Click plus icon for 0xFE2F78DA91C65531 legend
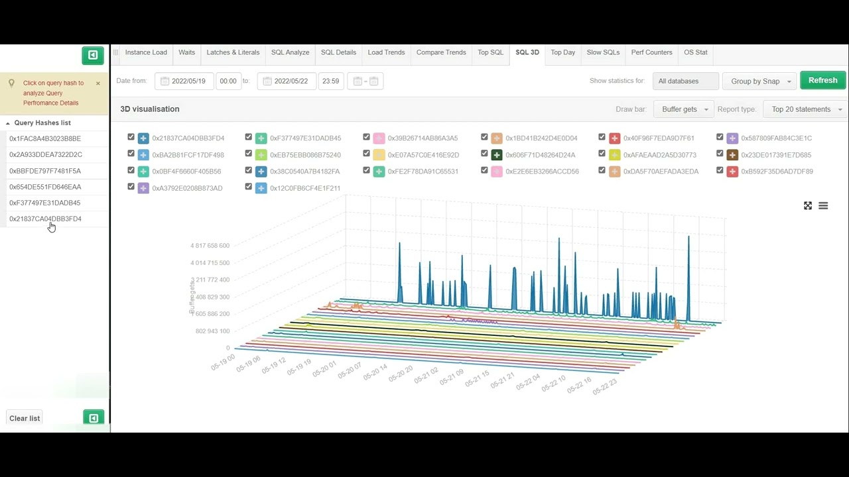 379,172
